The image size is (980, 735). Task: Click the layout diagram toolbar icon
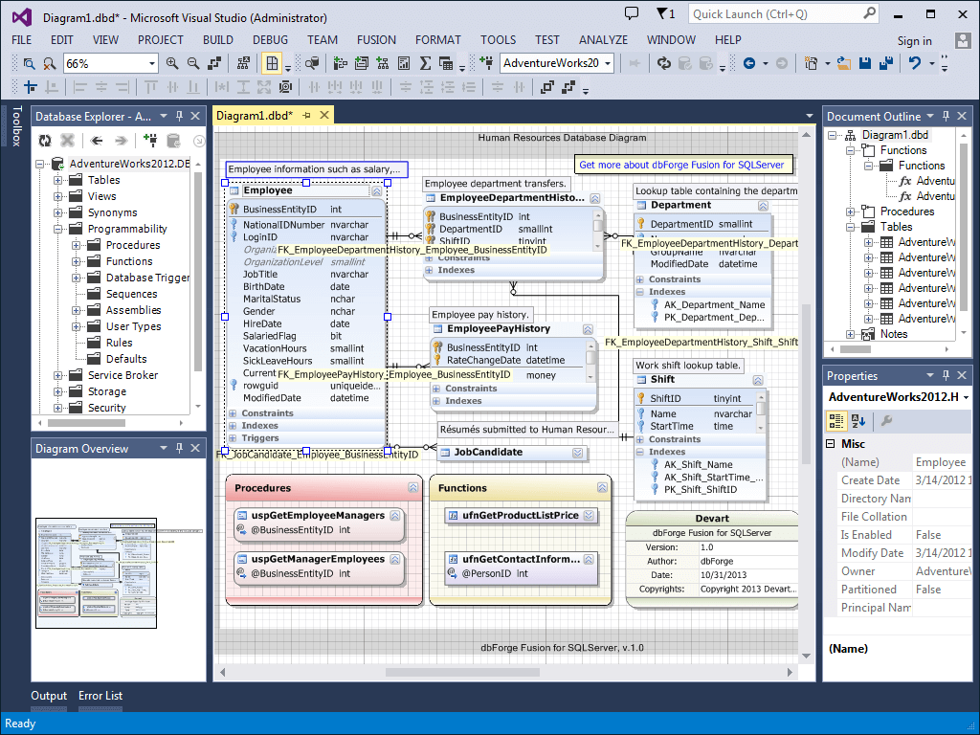pyautogui.click(x=243, y=63)
